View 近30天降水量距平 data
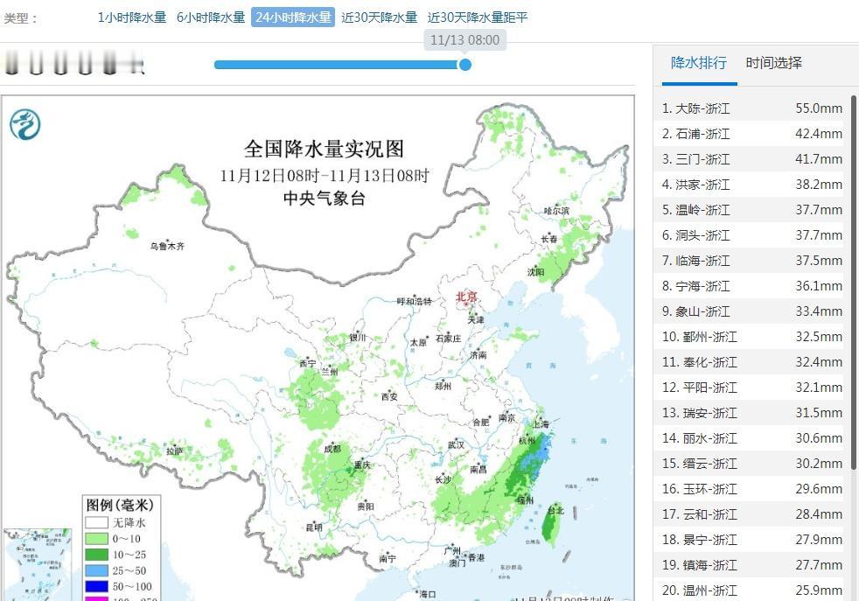Viewport: 859px width, 601px height. coord(479,17)
